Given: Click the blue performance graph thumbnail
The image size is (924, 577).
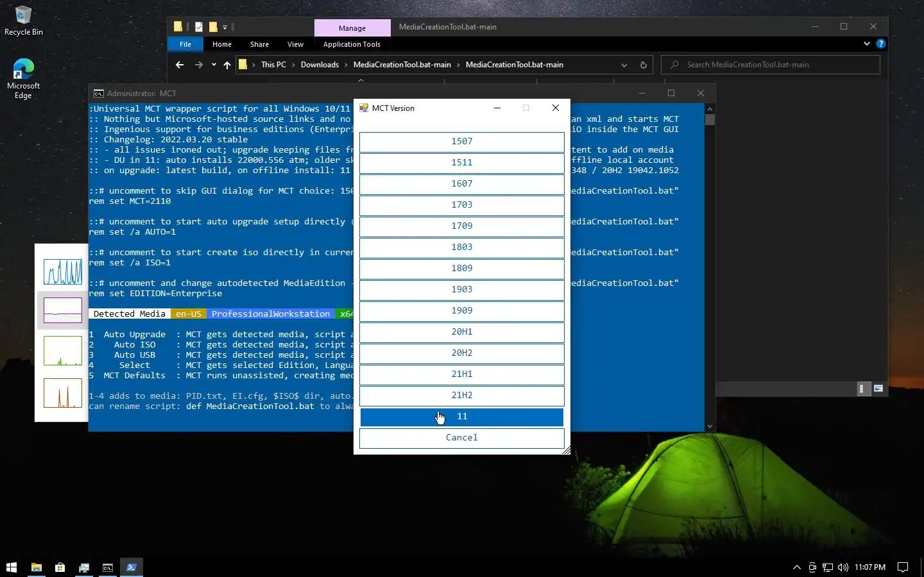Looking at the screenshot, I should [x=63, y=271].
